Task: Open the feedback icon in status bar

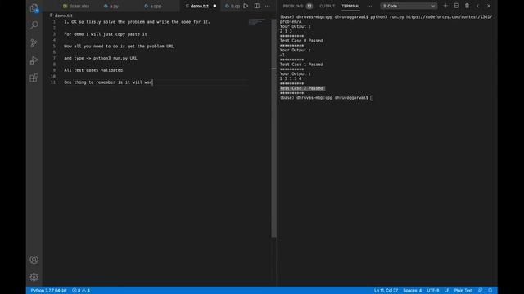Action: coord(481,291)
